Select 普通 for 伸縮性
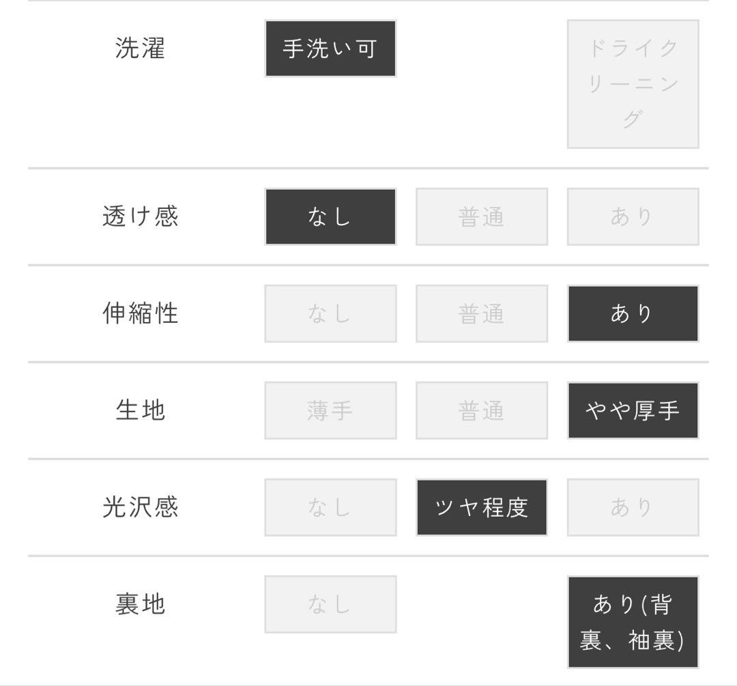This screenshot has height=686, width=737. coord(482,314)
